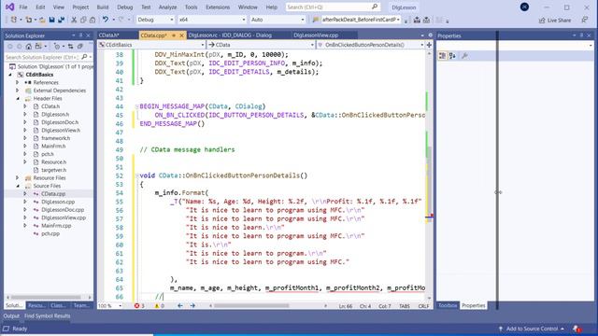Click the Save file icon

click(52, 20)
